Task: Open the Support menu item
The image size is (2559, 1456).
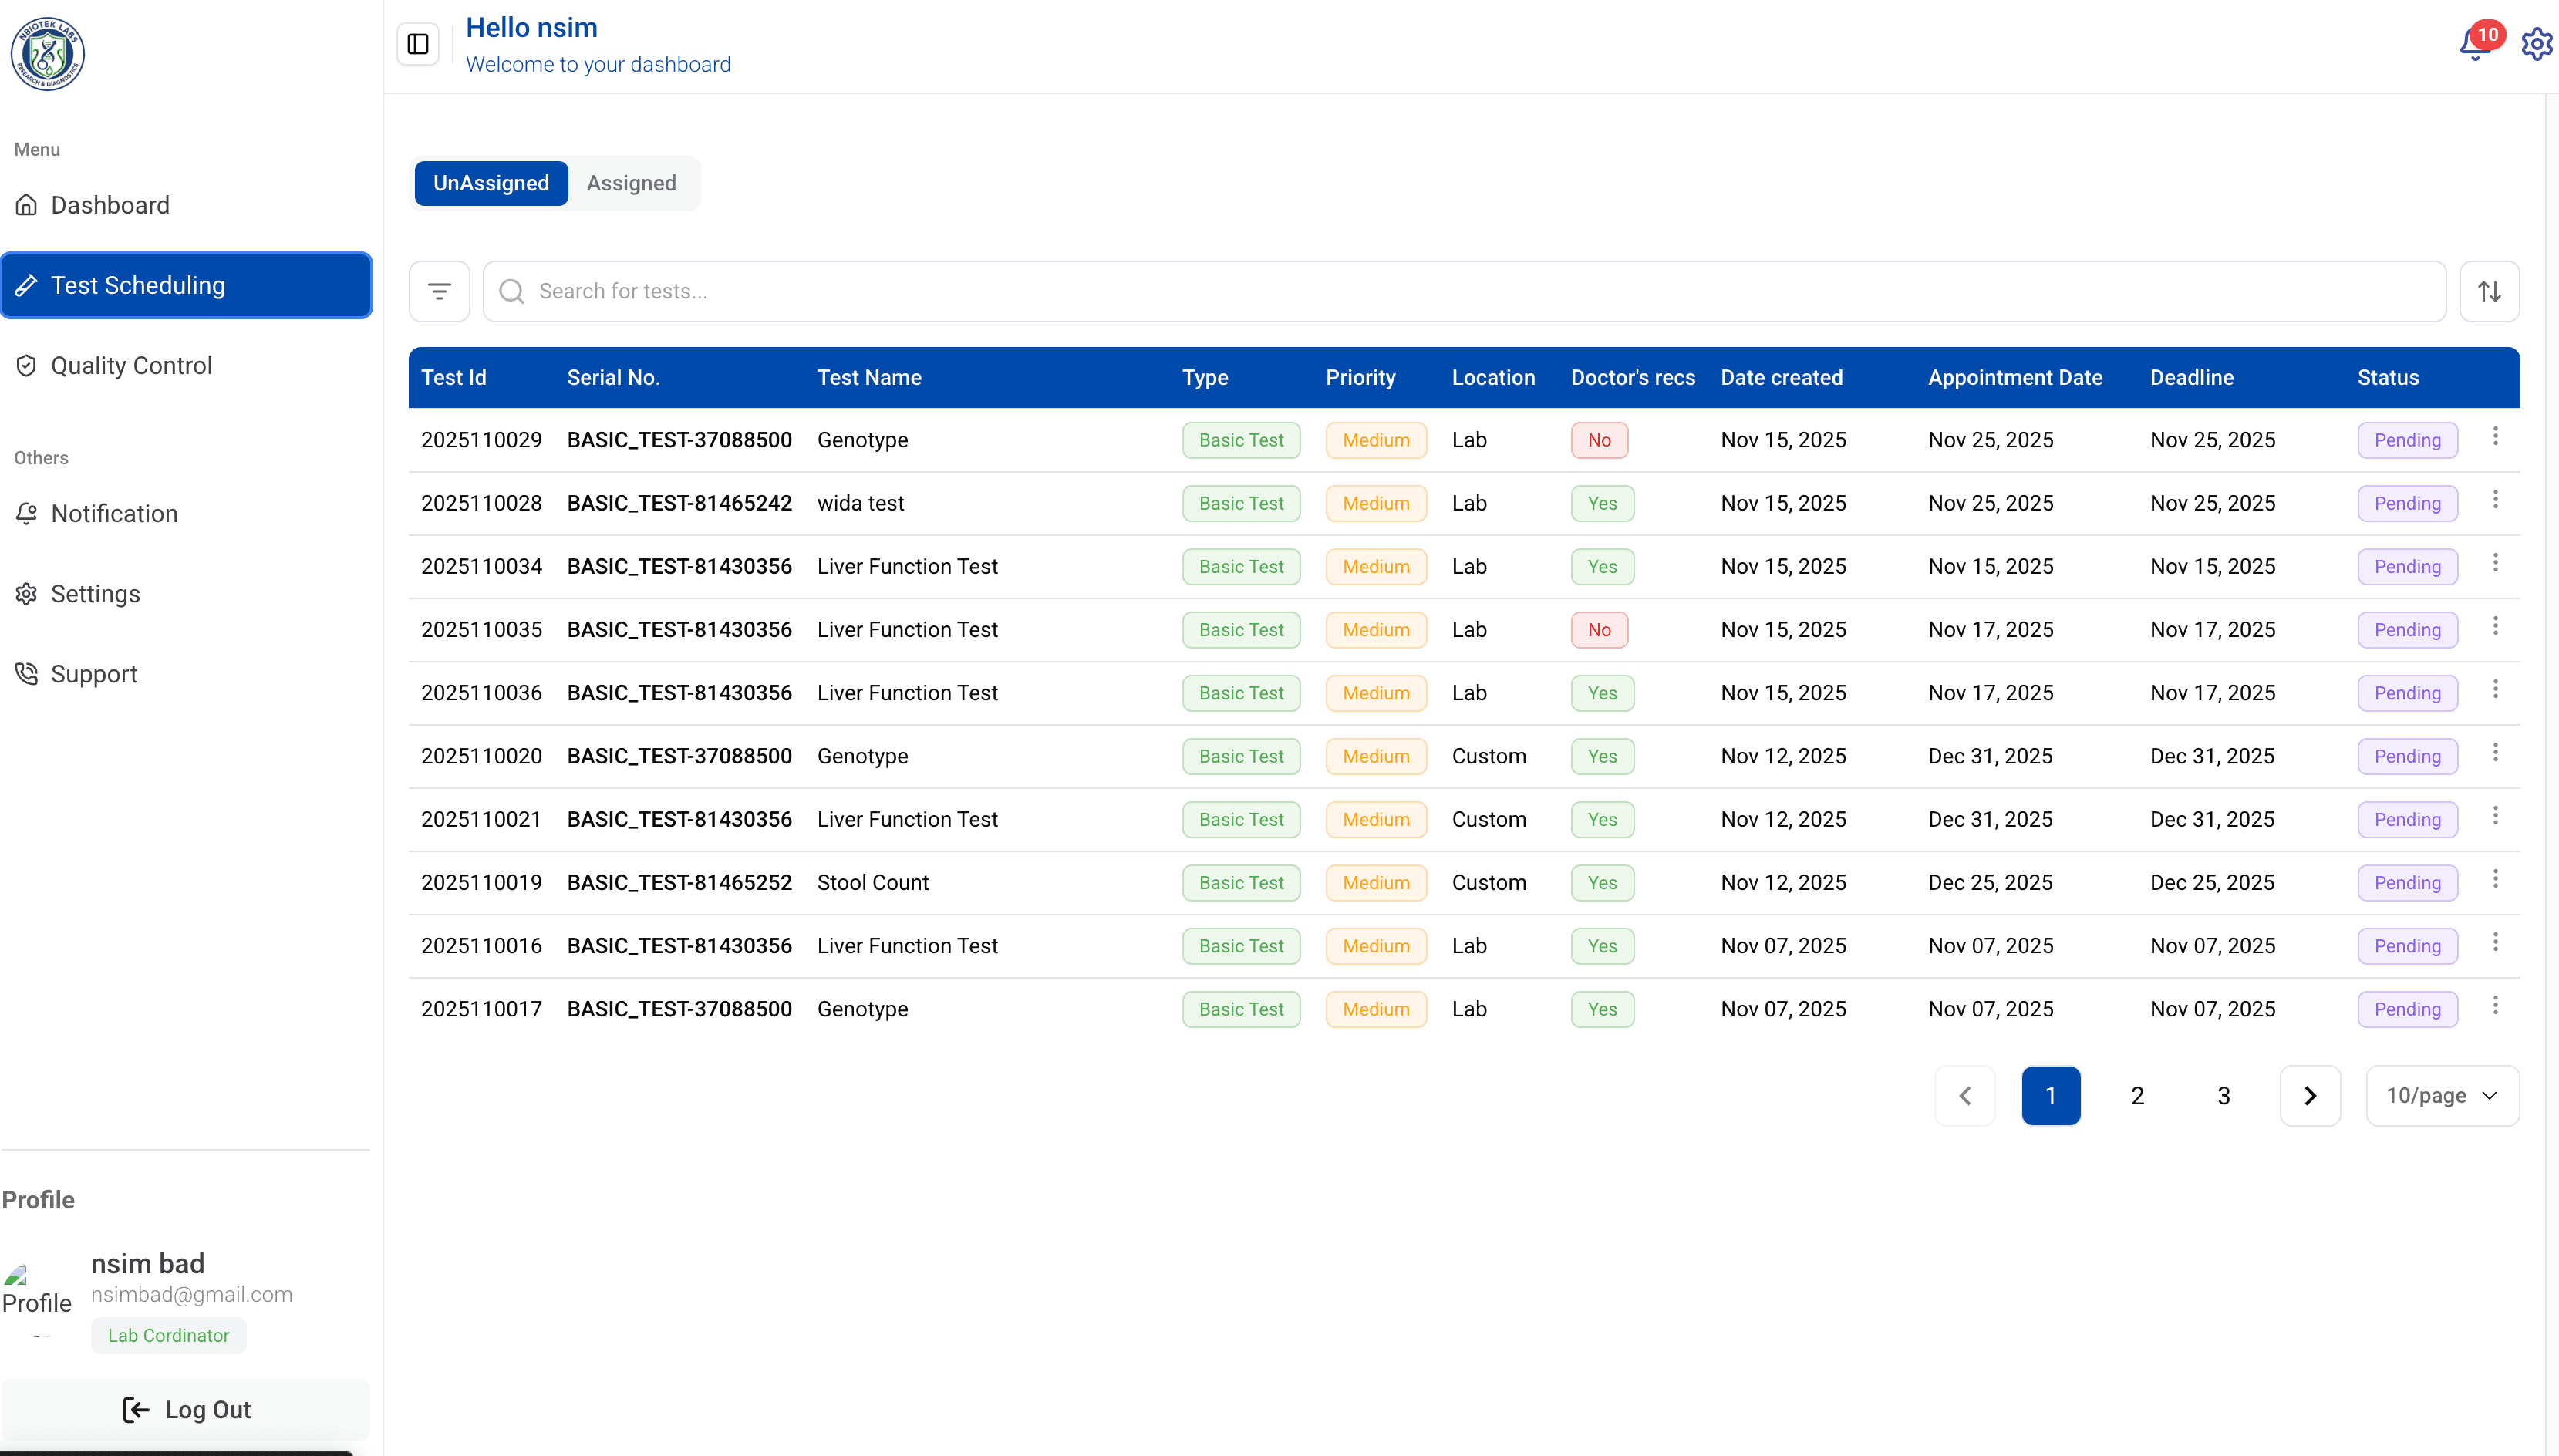Action: (x=94, y=674)
